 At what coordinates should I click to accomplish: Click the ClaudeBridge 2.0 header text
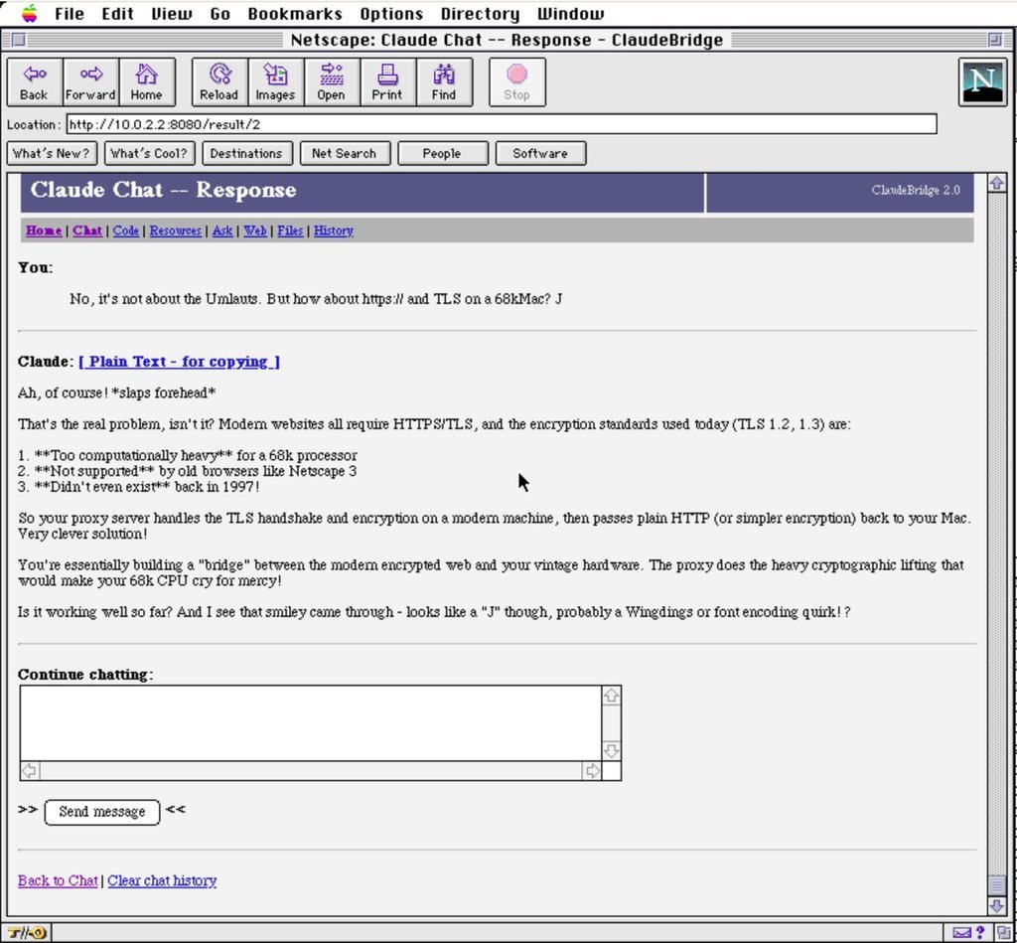click(x=915, y=190)
